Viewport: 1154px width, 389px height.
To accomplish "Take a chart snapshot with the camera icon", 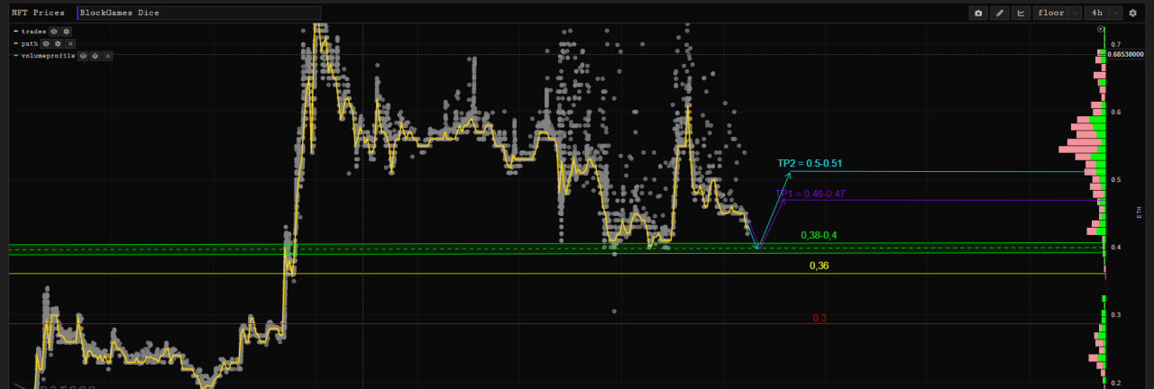I will 978,13.
